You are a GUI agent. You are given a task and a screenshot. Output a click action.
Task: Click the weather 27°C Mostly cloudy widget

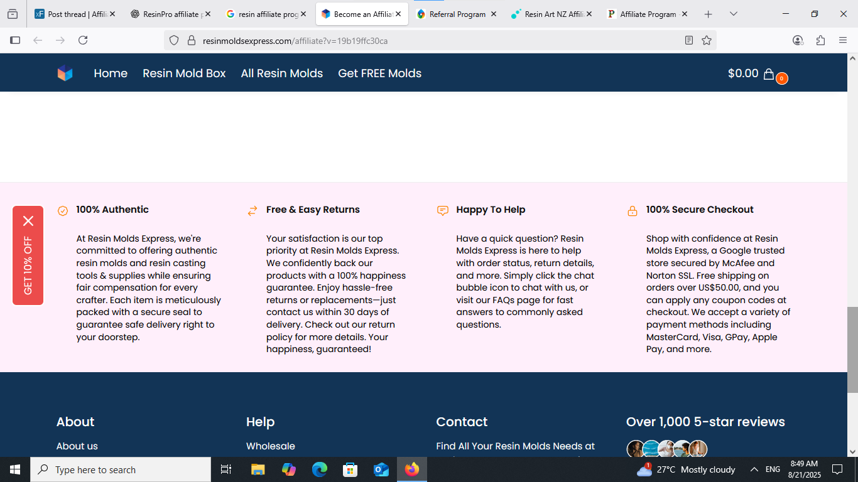[685, 469]
